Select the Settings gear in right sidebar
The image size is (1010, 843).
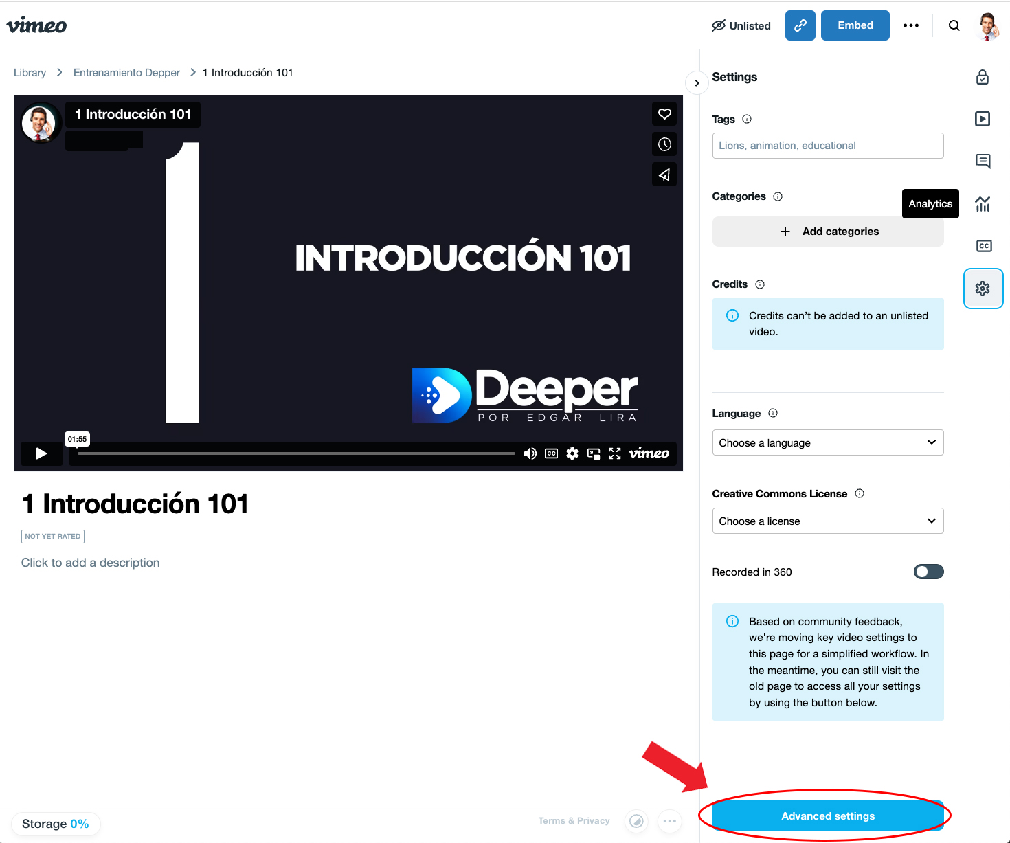click(x=983, y=289)
